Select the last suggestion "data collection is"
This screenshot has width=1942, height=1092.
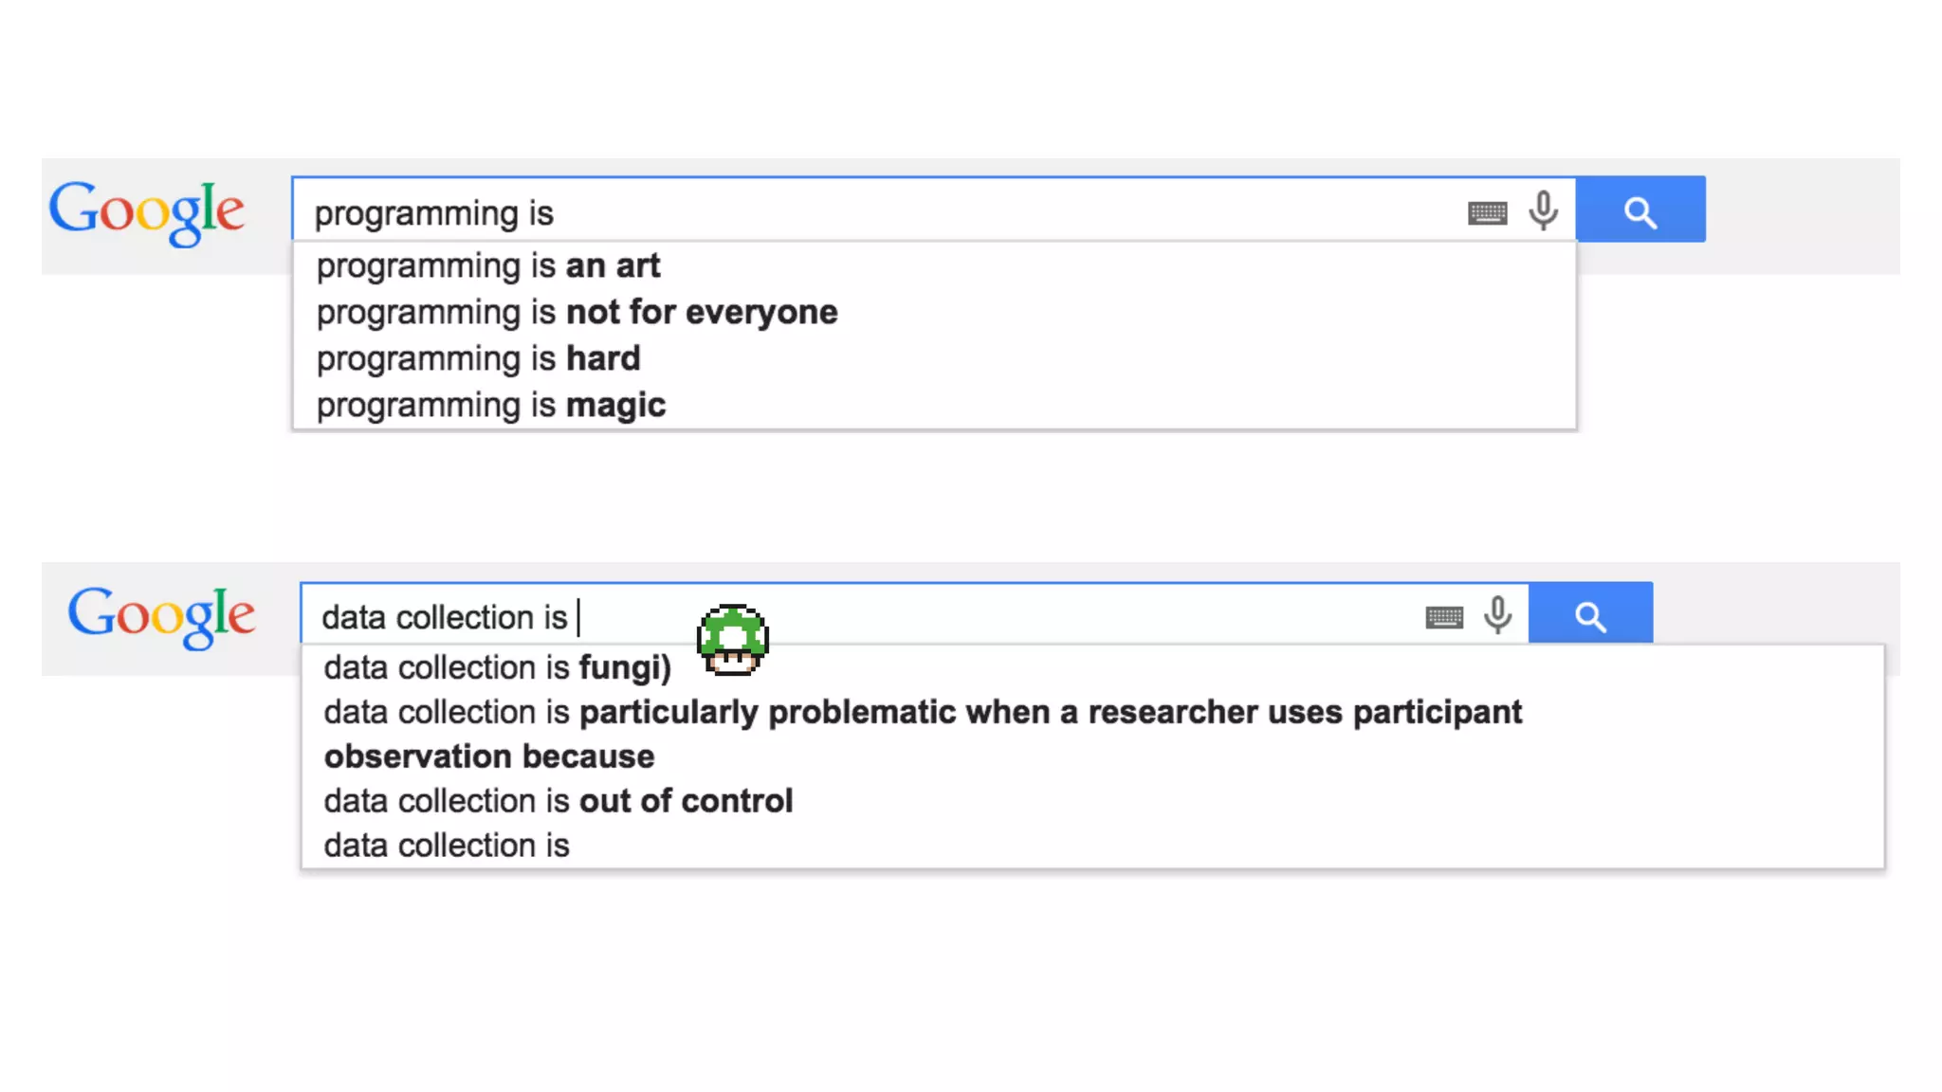447,846
